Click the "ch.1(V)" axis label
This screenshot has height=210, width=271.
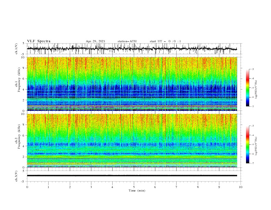pos(16,49)
